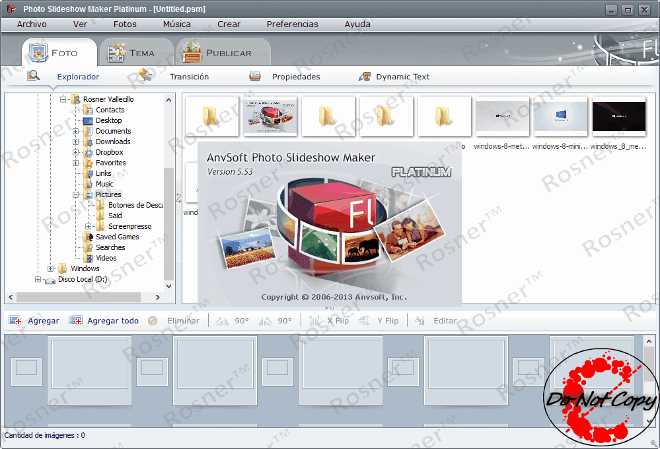Select the windows_8_me... image thumbnail
Viewport: 660px width, 449px height.
618,116
